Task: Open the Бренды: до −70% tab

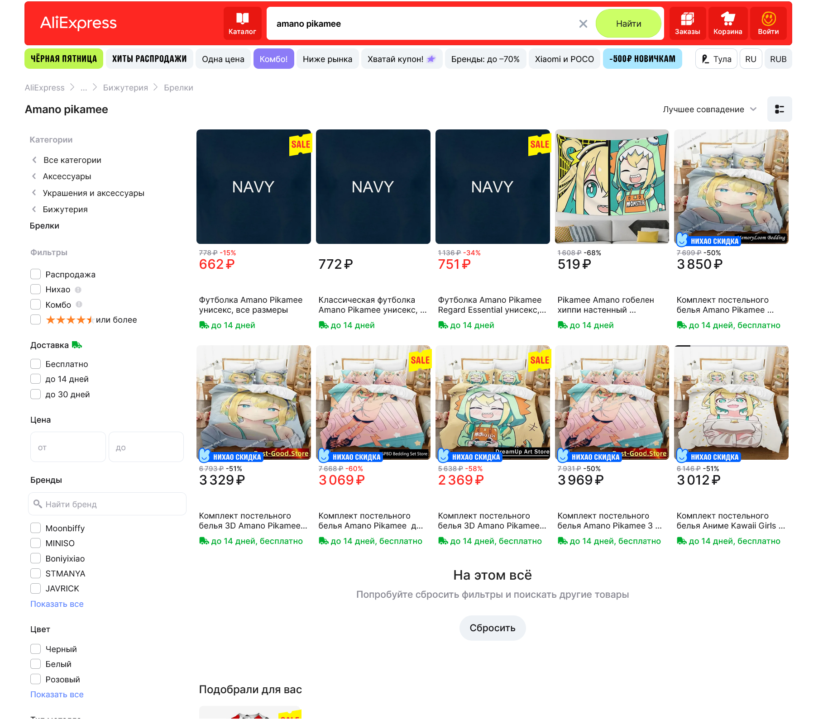Action: click(485, 59)
